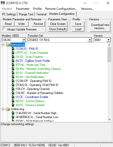
Task: Select the Addressing tree node label
Action: click(x=17, y=109)
